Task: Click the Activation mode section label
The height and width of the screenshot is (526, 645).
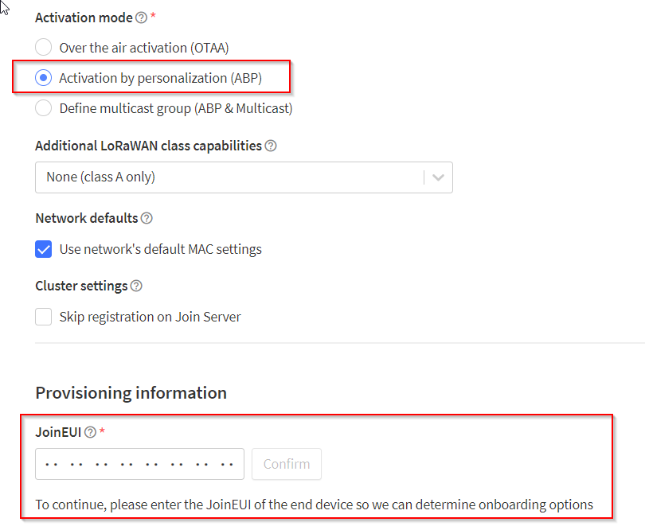Action: coord(83,17)
